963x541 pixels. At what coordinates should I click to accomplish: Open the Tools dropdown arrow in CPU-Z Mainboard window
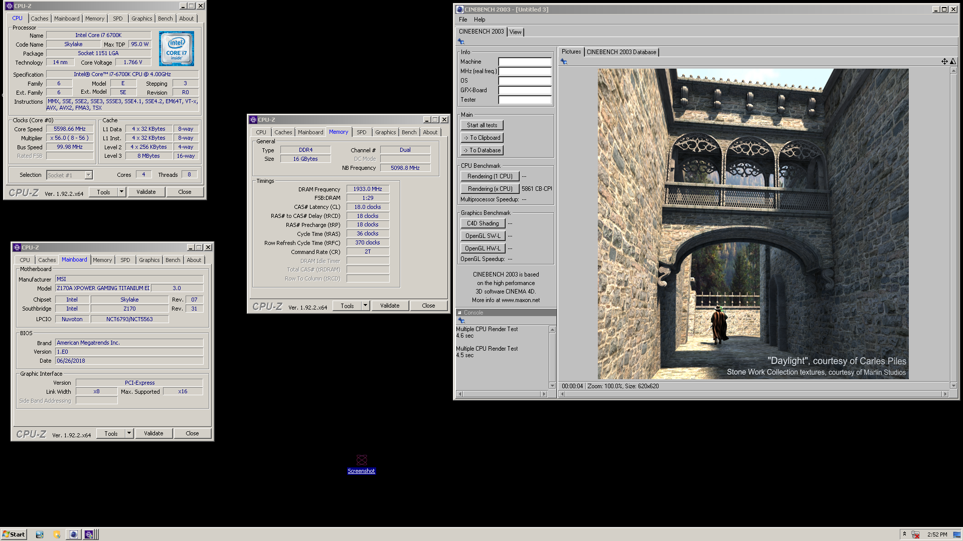click(x=129, y=433)
